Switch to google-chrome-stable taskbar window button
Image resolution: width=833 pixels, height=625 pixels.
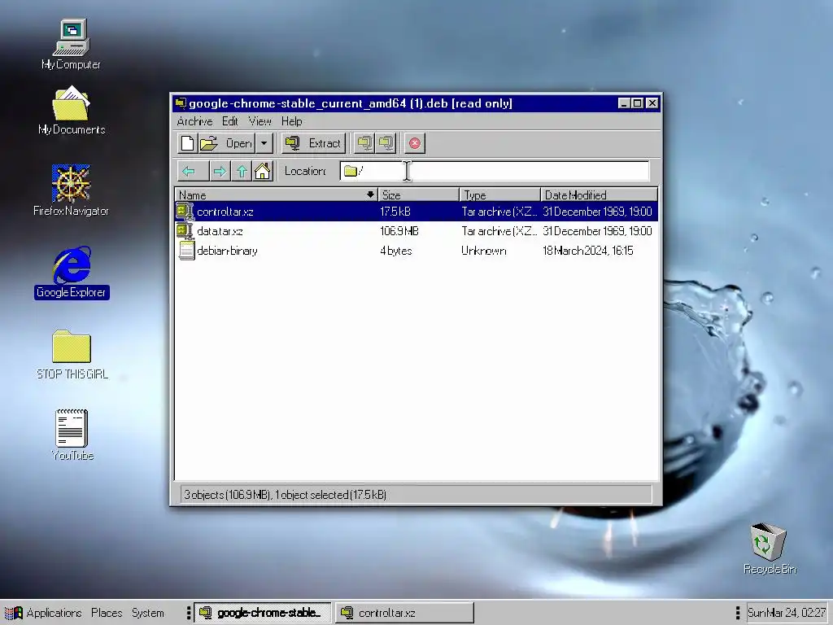coord(263,613)
